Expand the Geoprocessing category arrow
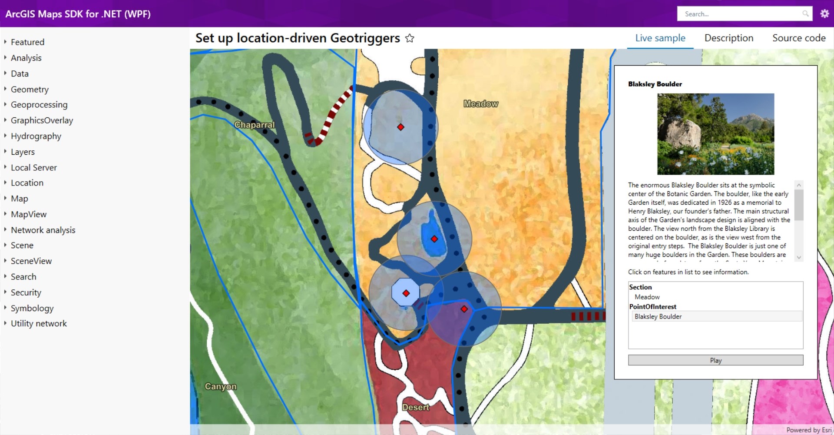834x435 pixels. click(x=5, y=104)
